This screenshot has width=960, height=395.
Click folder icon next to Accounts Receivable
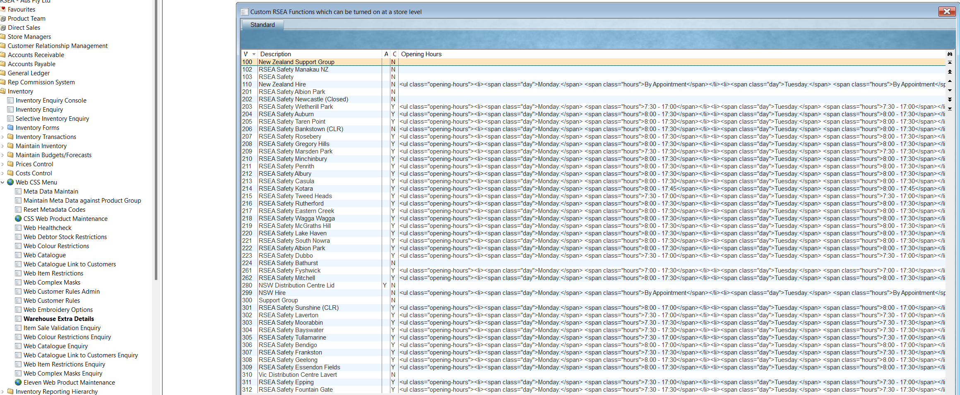2,55
